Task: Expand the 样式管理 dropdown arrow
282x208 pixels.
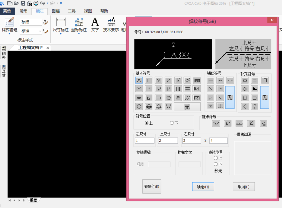Action: (9, 34)
